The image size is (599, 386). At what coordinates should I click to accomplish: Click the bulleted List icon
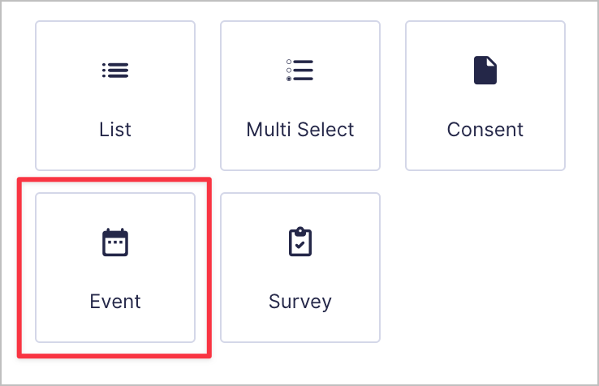[x=115, y=71]
